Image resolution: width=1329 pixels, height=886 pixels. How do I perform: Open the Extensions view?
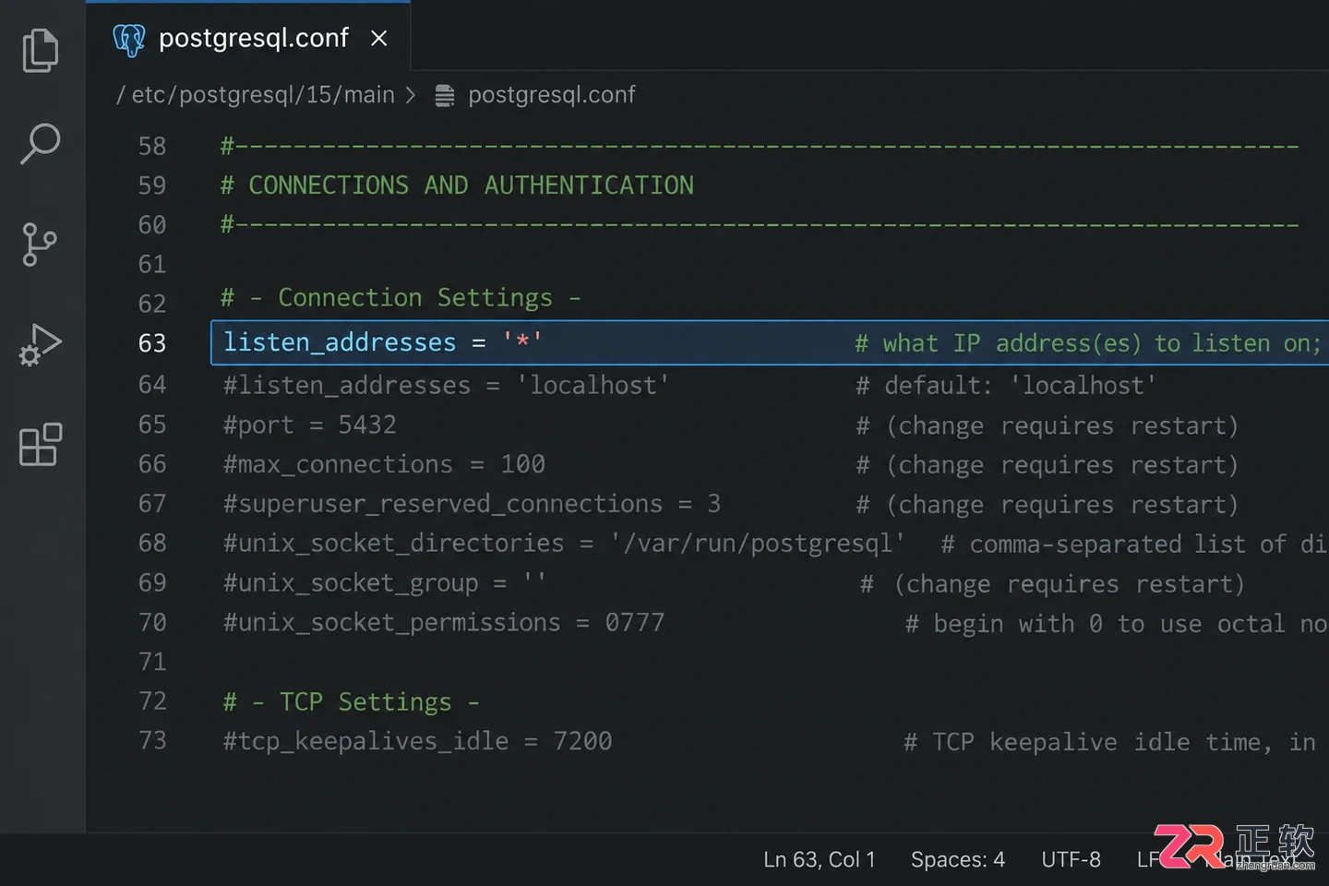(41, 445)
